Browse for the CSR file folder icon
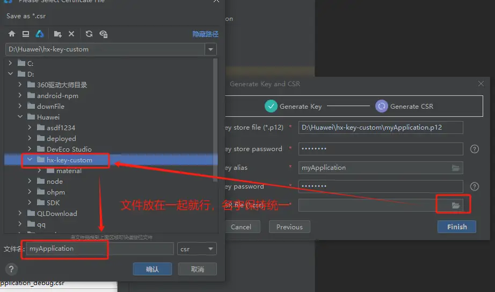The image size is (495, 292). [456, 205]
